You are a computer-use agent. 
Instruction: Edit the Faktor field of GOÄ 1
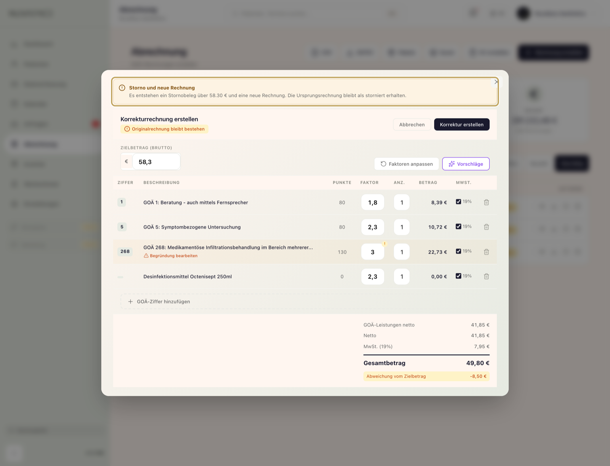point(372,202)
